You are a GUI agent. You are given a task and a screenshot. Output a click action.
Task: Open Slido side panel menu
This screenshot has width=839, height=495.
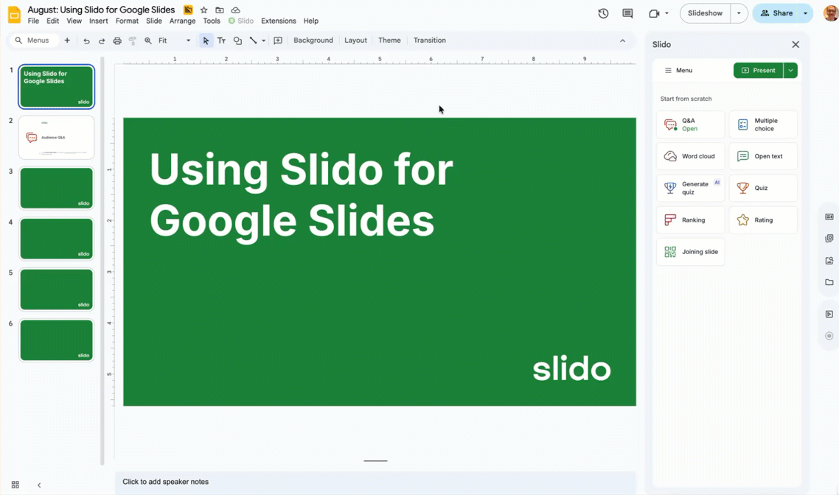678,70
